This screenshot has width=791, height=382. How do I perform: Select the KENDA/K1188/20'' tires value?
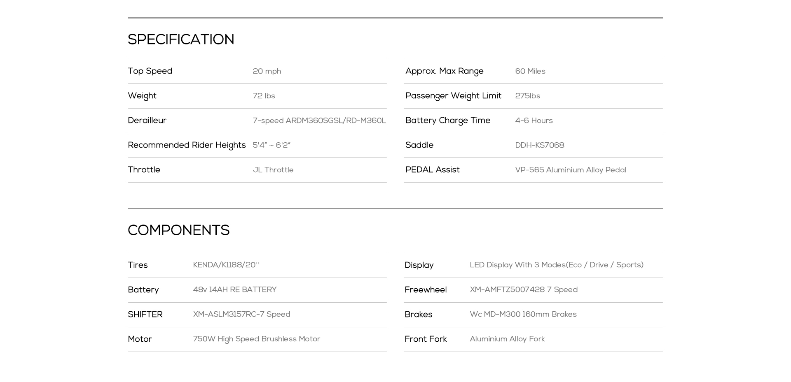click(226, 265)
